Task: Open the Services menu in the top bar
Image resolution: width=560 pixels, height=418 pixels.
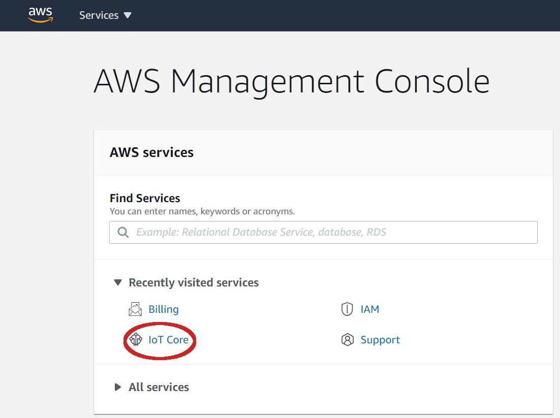Action: coord(99,15)
